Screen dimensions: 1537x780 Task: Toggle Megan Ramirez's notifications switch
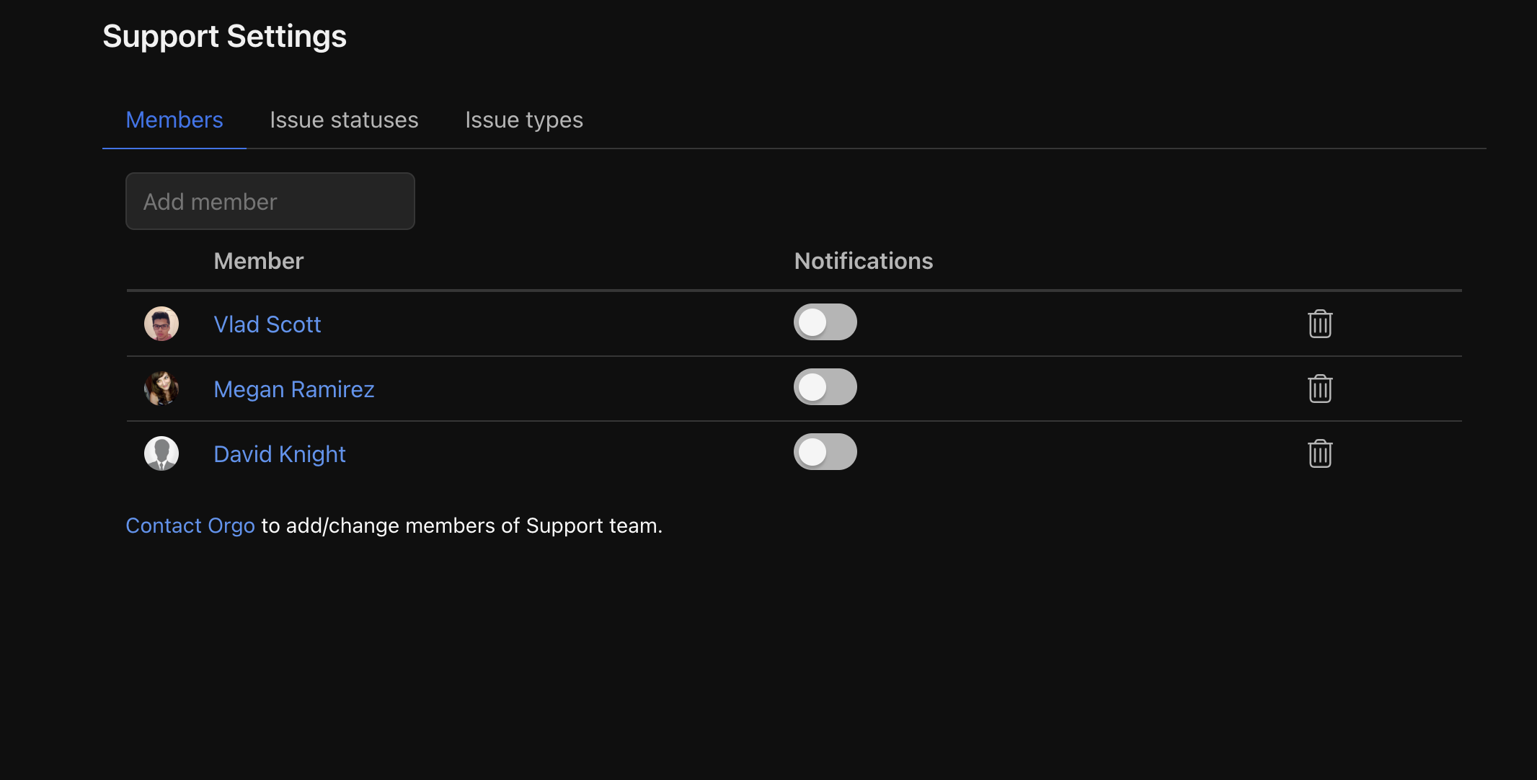tap(825, 387)
